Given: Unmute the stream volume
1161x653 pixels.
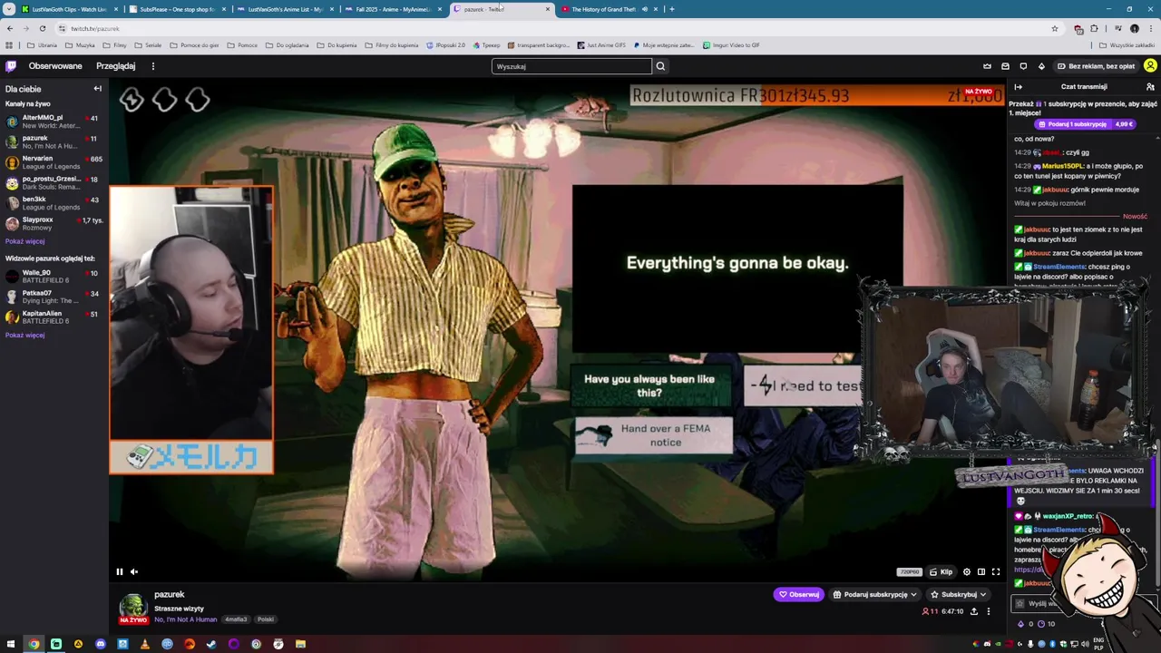Looking at the screenshot, I should 134,572.
